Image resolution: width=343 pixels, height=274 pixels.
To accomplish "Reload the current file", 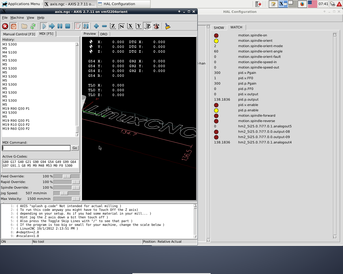I will (33, 26).
